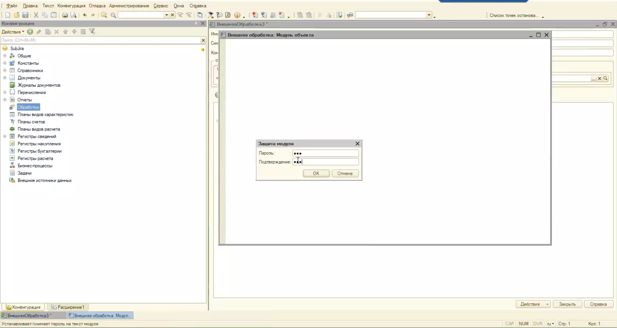Expand the Константы tree node
The height and width of the screenshot is (328, 617).
tap(5, 63)
